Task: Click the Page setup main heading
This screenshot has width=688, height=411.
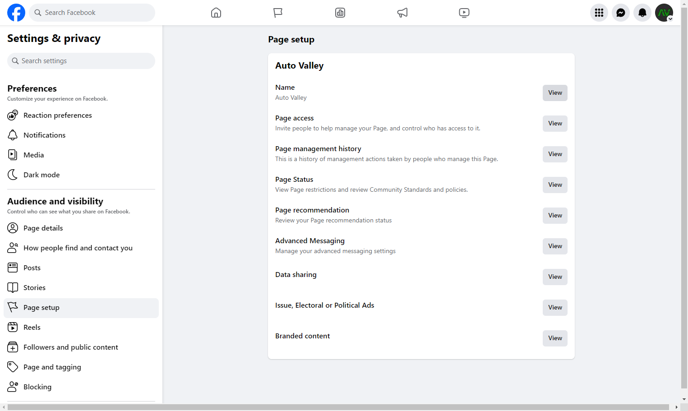Action: 291,40
